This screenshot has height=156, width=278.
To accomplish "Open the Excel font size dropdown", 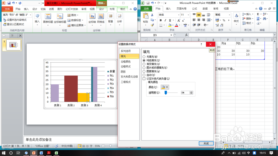I will (188, 15).
